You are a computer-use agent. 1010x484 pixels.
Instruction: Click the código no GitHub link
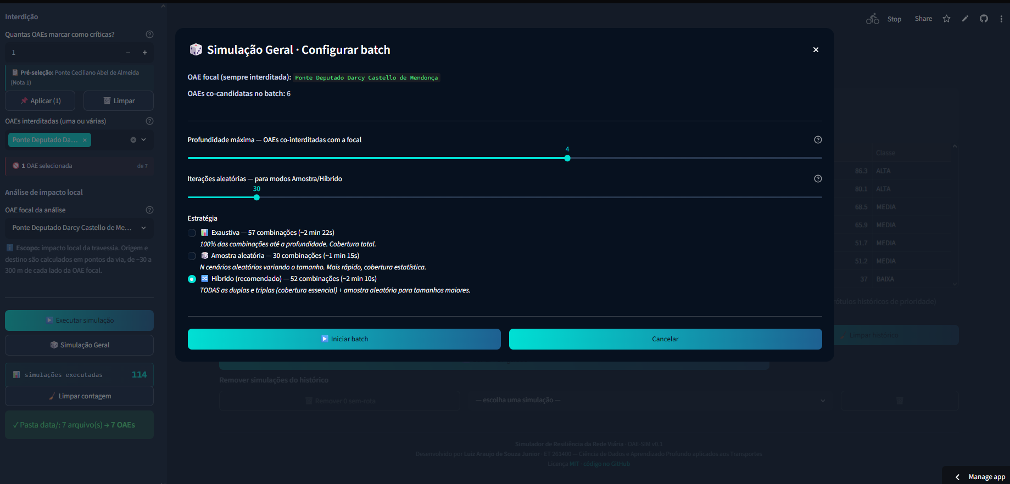tap(606, 464)
